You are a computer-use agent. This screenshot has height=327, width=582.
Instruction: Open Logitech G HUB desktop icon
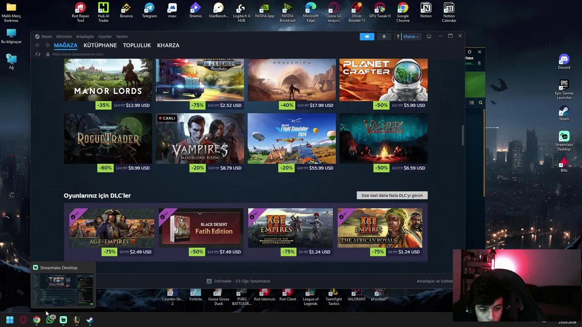pyautogui.click(x=241, y=12)
